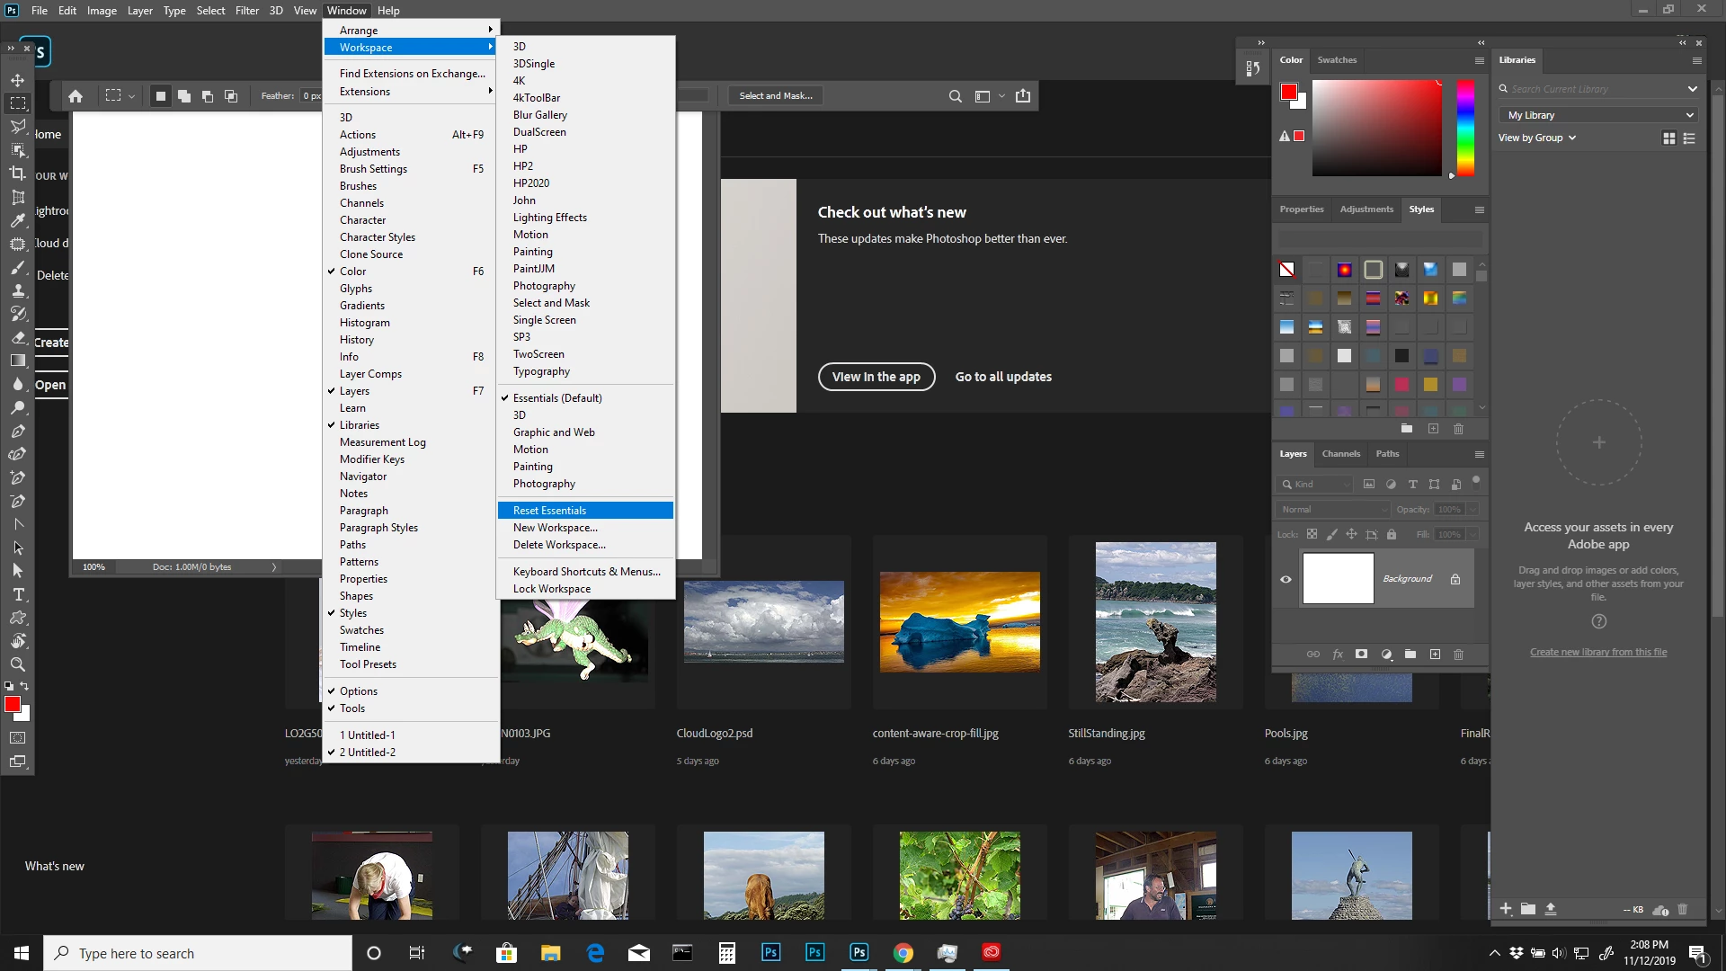
Task: Uncheck Layers in Window menu
Action: (354, 391)
